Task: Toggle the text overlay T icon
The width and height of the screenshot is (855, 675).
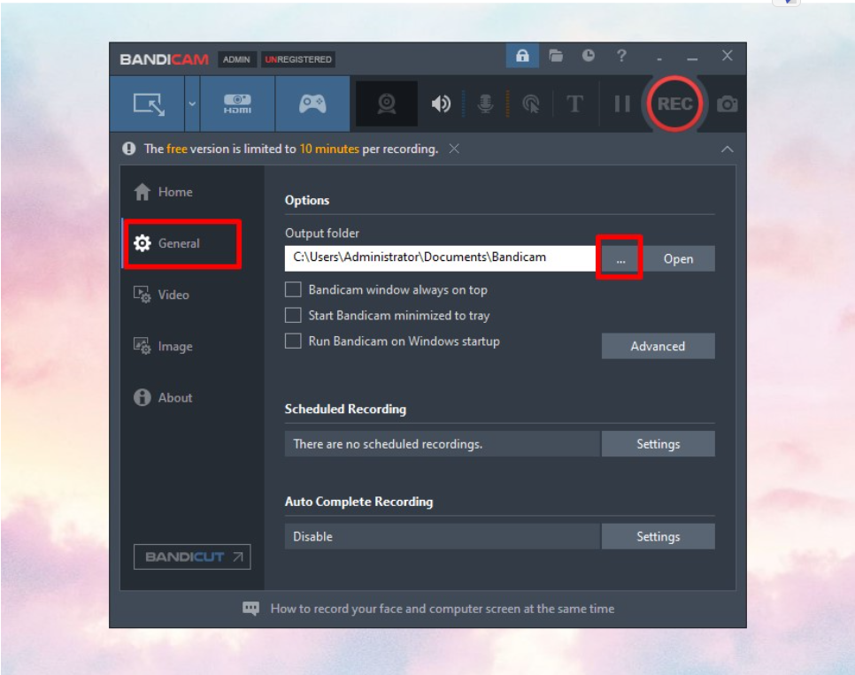Action: point(574,104)
